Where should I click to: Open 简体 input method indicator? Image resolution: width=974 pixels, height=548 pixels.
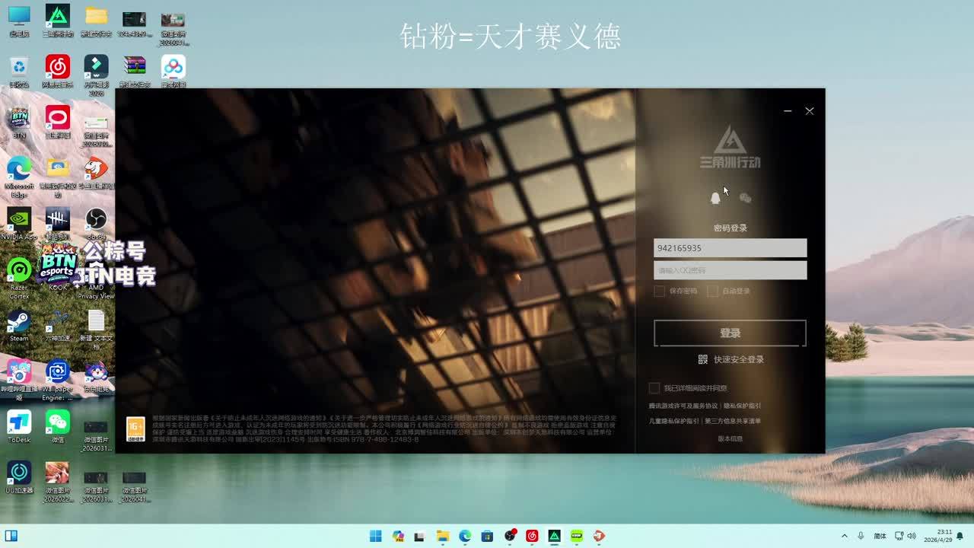(x=880, y=536)
